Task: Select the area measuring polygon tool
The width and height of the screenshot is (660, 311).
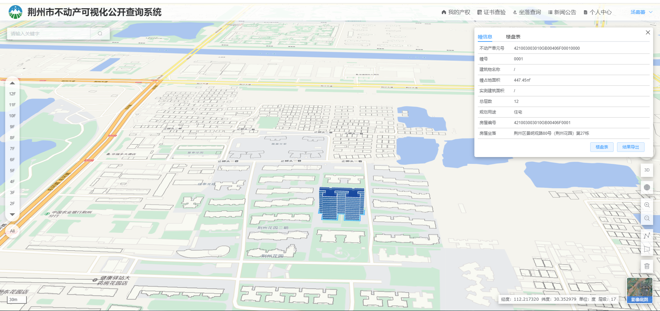Action: point(647,249)
